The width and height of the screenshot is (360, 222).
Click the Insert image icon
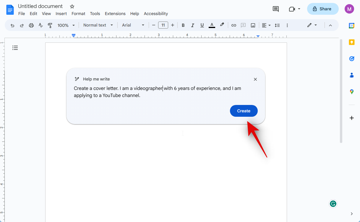(253, 25)
